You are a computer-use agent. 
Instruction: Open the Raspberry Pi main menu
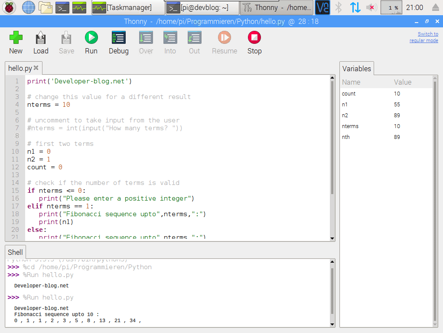tap(10, 7)
